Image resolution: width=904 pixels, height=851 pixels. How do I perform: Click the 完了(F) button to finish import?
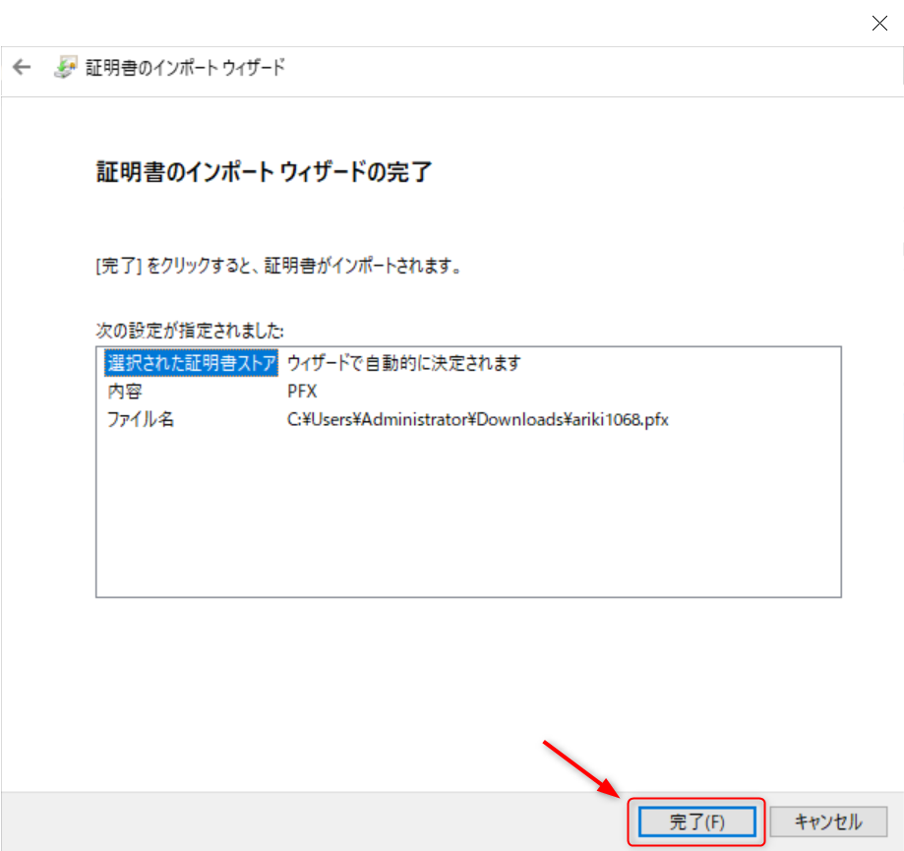pos(696,821)
